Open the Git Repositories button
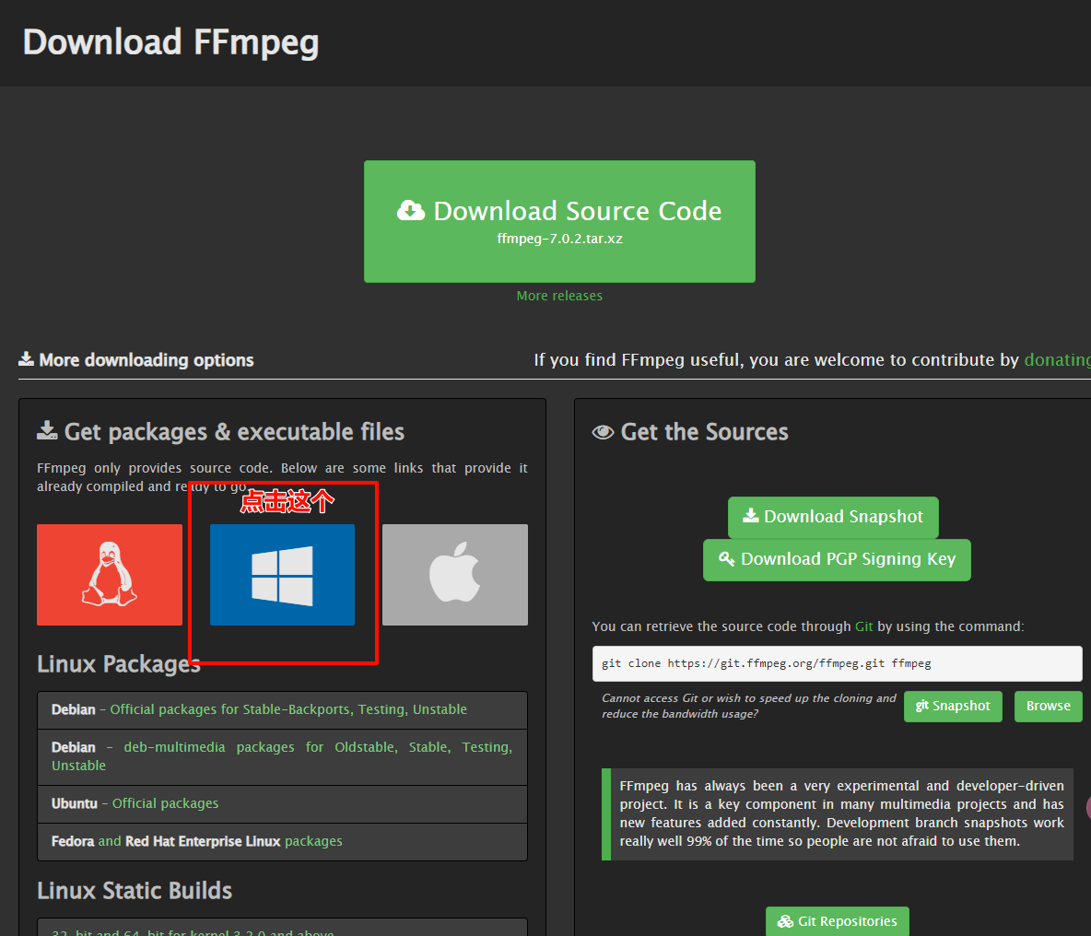This screenshot has height=936, width=1091. [x=837, y=921]
